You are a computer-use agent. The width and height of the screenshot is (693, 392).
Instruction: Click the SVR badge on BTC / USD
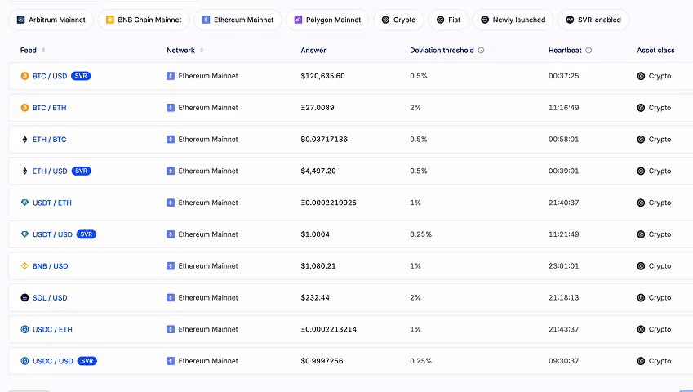click(x=81, y=76)
